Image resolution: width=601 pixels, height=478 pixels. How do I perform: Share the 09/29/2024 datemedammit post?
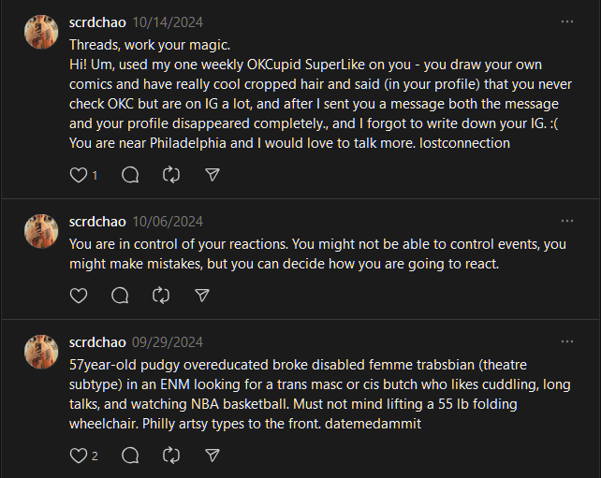[x=213, y=456]
